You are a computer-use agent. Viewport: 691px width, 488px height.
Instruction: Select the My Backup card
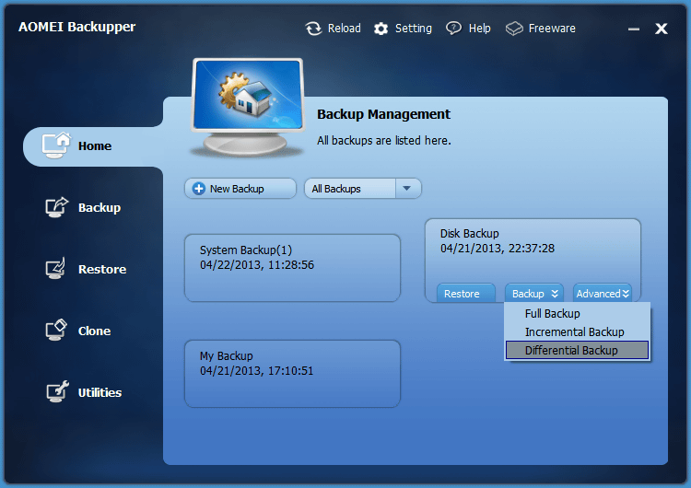click(292, 374)
